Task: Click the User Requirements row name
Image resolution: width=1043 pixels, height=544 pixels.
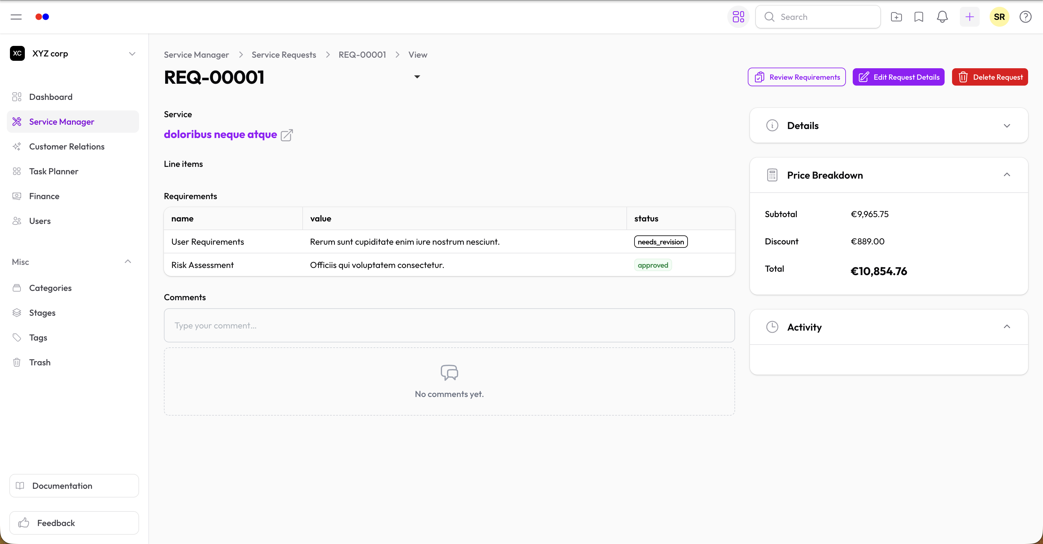Action: click(208, 242)
